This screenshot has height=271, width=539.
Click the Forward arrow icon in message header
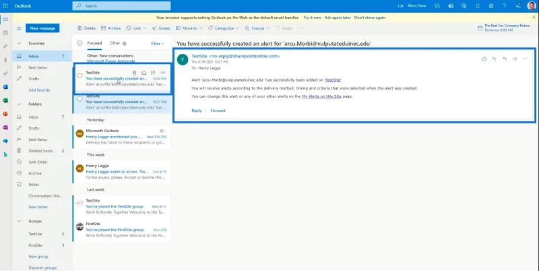click(x=515, y=59)
